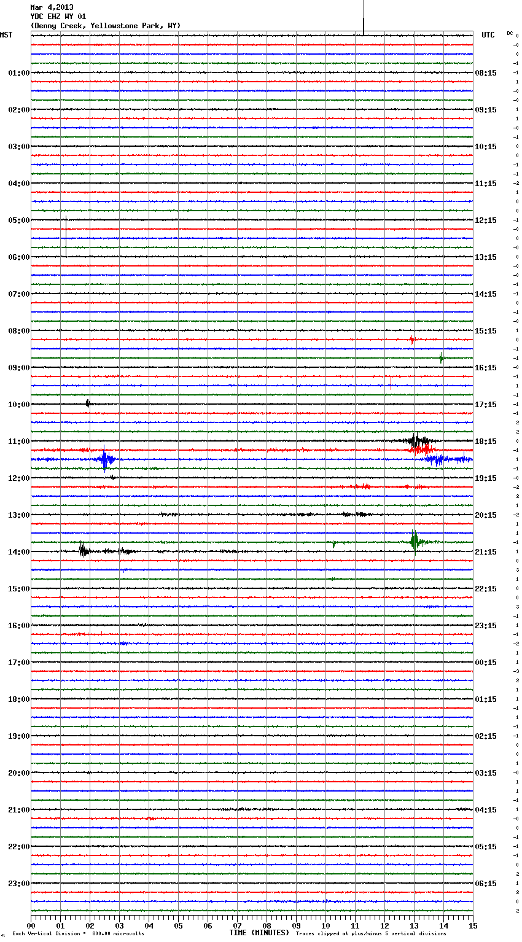Click the '15:15' UTC time label

click(486, 331)
